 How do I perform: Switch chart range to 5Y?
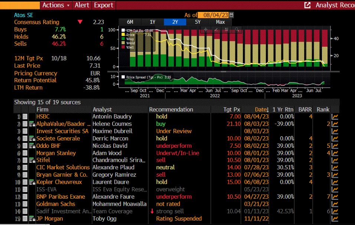tap(198, 22)
